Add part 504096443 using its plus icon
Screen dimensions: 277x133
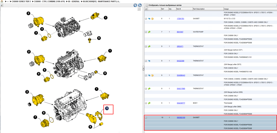coord(146,75)
